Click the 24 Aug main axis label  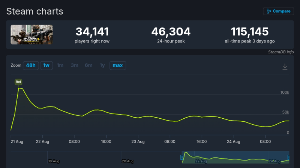(233, 141)
